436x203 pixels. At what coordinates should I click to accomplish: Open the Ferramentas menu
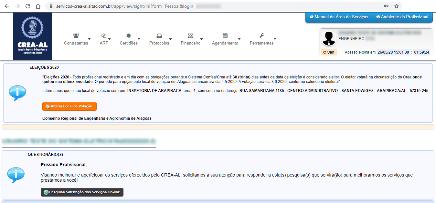[x=261, y=43]
